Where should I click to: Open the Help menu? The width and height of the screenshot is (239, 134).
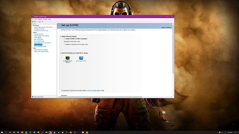coord(49,19)
